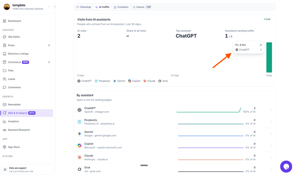
Task: Switch to the Crawlers tab
Action: 121,7
